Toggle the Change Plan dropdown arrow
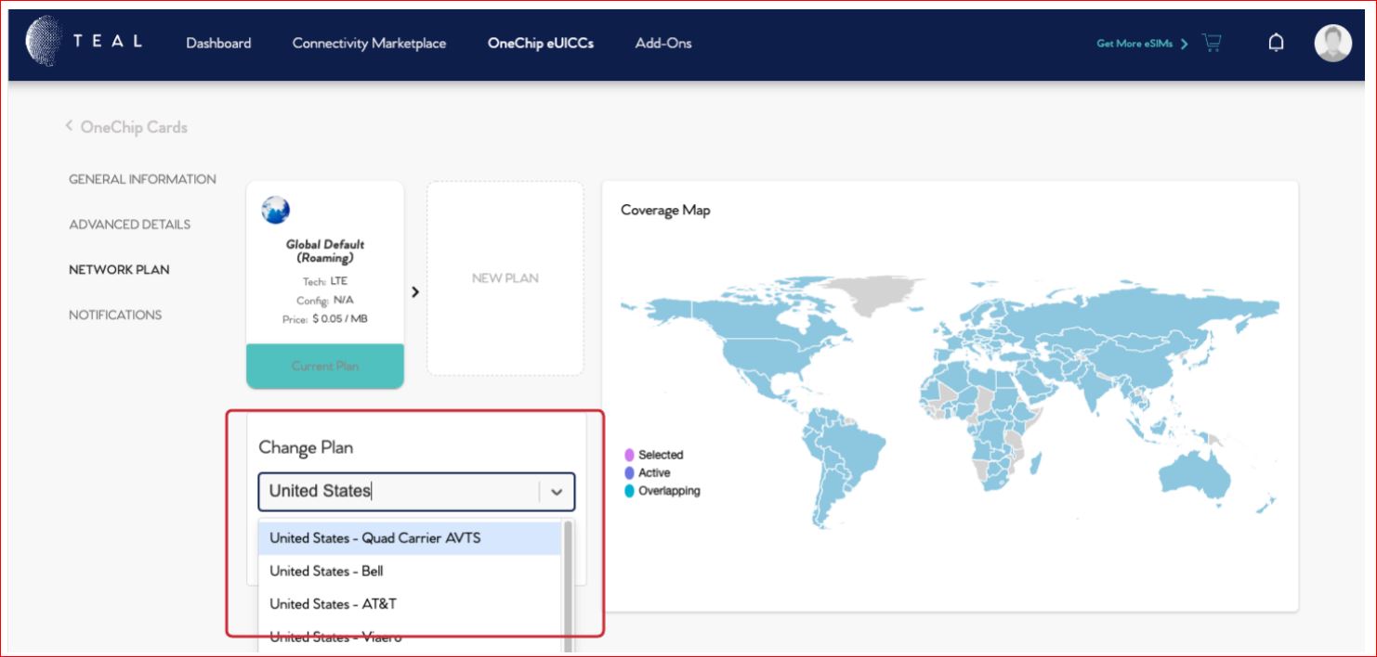1377x657 pixels. [557, 493]
